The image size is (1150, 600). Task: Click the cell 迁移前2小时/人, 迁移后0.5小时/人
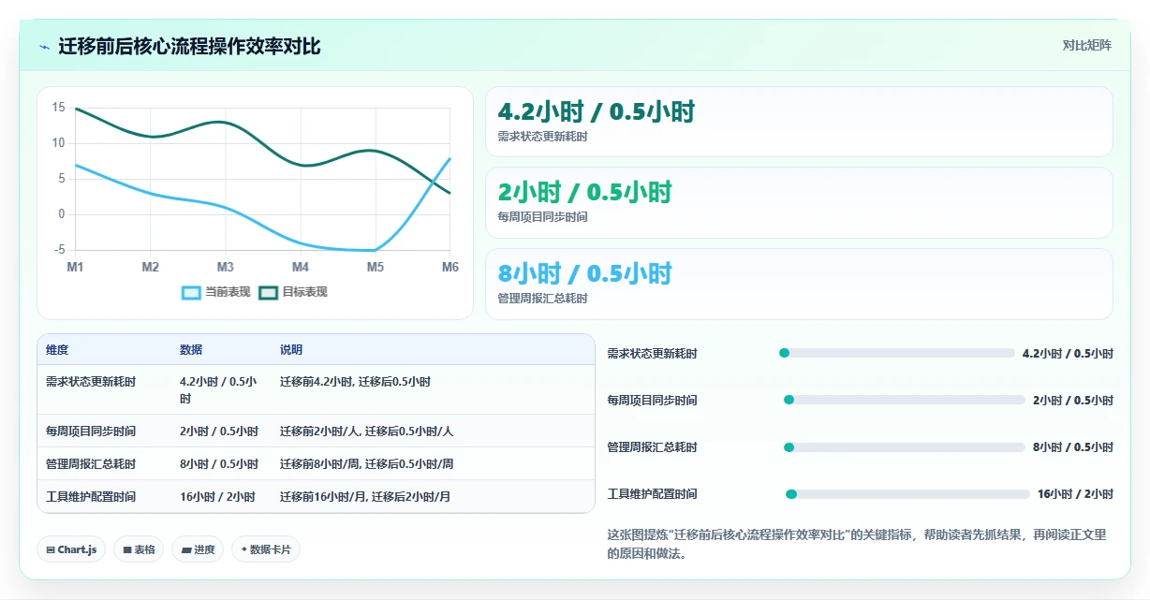367,432
